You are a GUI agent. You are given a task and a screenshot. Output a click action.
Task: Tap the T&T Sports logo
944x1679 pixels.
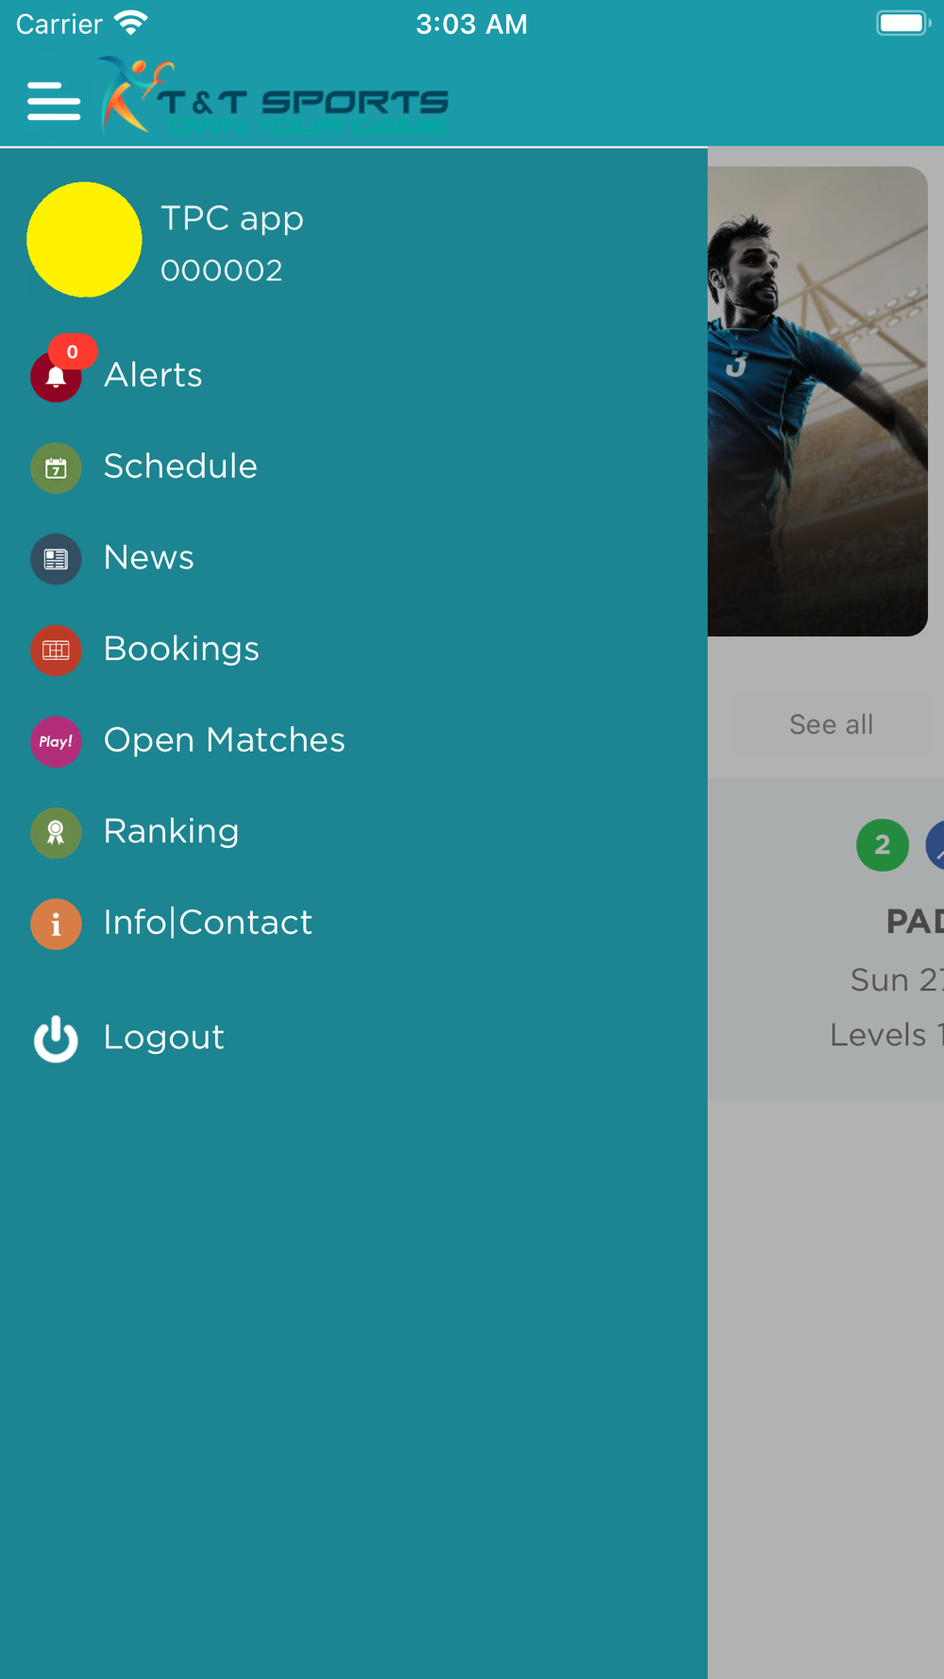pyautogui.click(x=274, y=96)
